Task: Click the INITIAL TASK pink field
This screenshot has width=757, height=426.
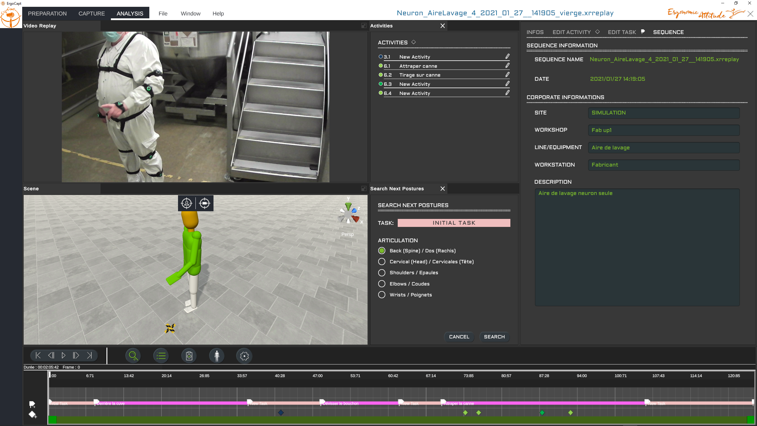Action: (x=454, y=223)
